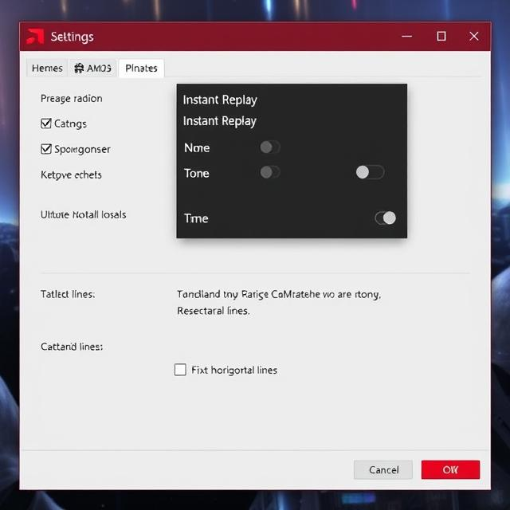Enable Fixt horigortal lines checkbox
Viewport: 510px width, 510px height.
pos(180,370)
